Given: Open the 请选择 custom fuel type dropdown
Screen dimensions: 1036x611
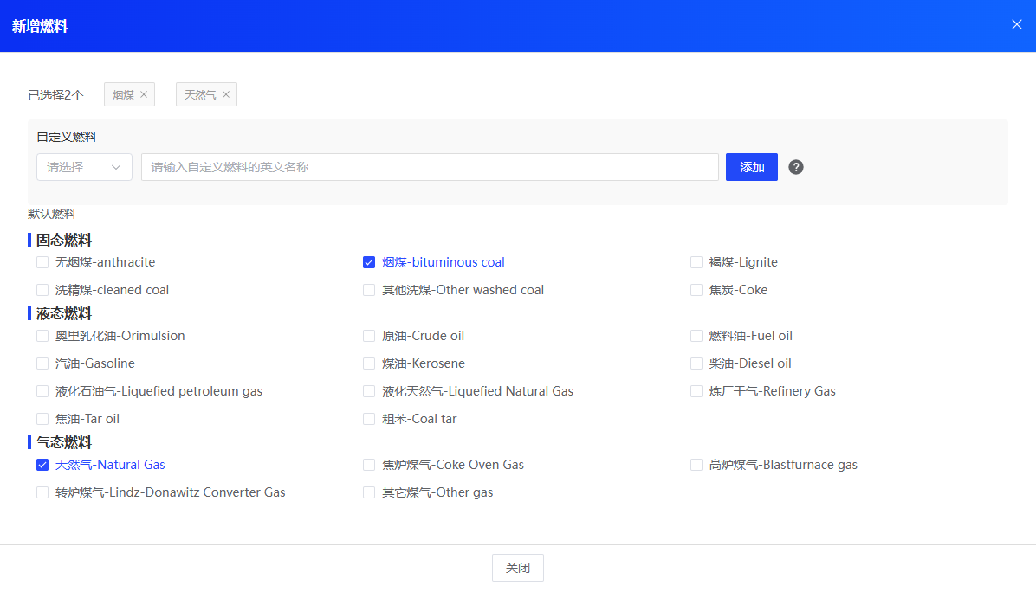Looking at the screenshot, I should (x=84, y=167).
